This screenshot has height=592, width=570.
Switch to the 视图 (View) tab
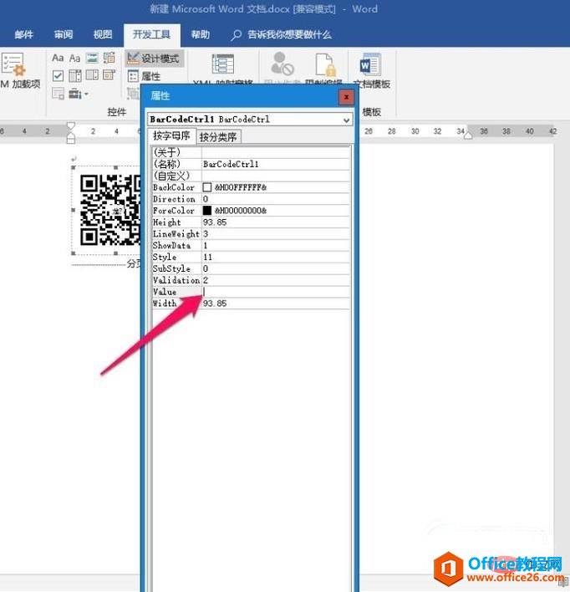tap(103, 35)
